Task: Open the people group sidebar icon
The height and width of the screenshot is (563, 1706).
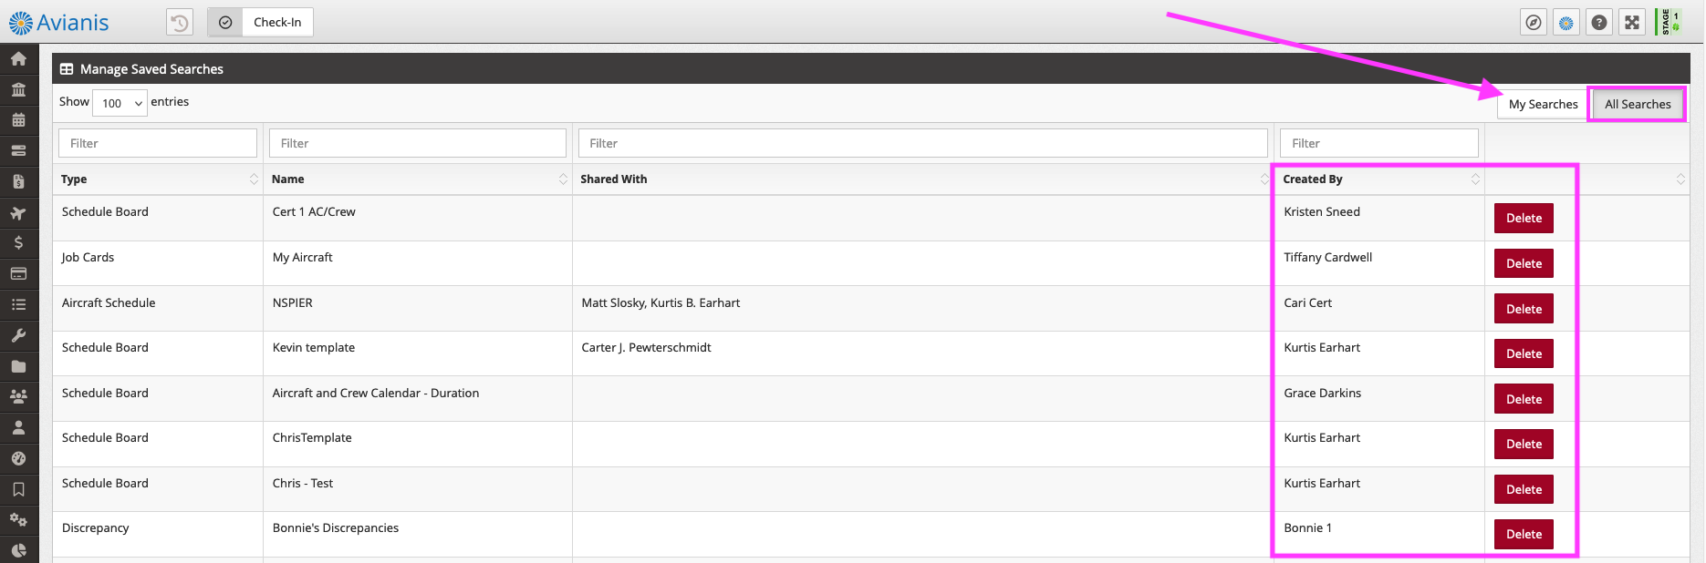Action: (x=18, y=397)
